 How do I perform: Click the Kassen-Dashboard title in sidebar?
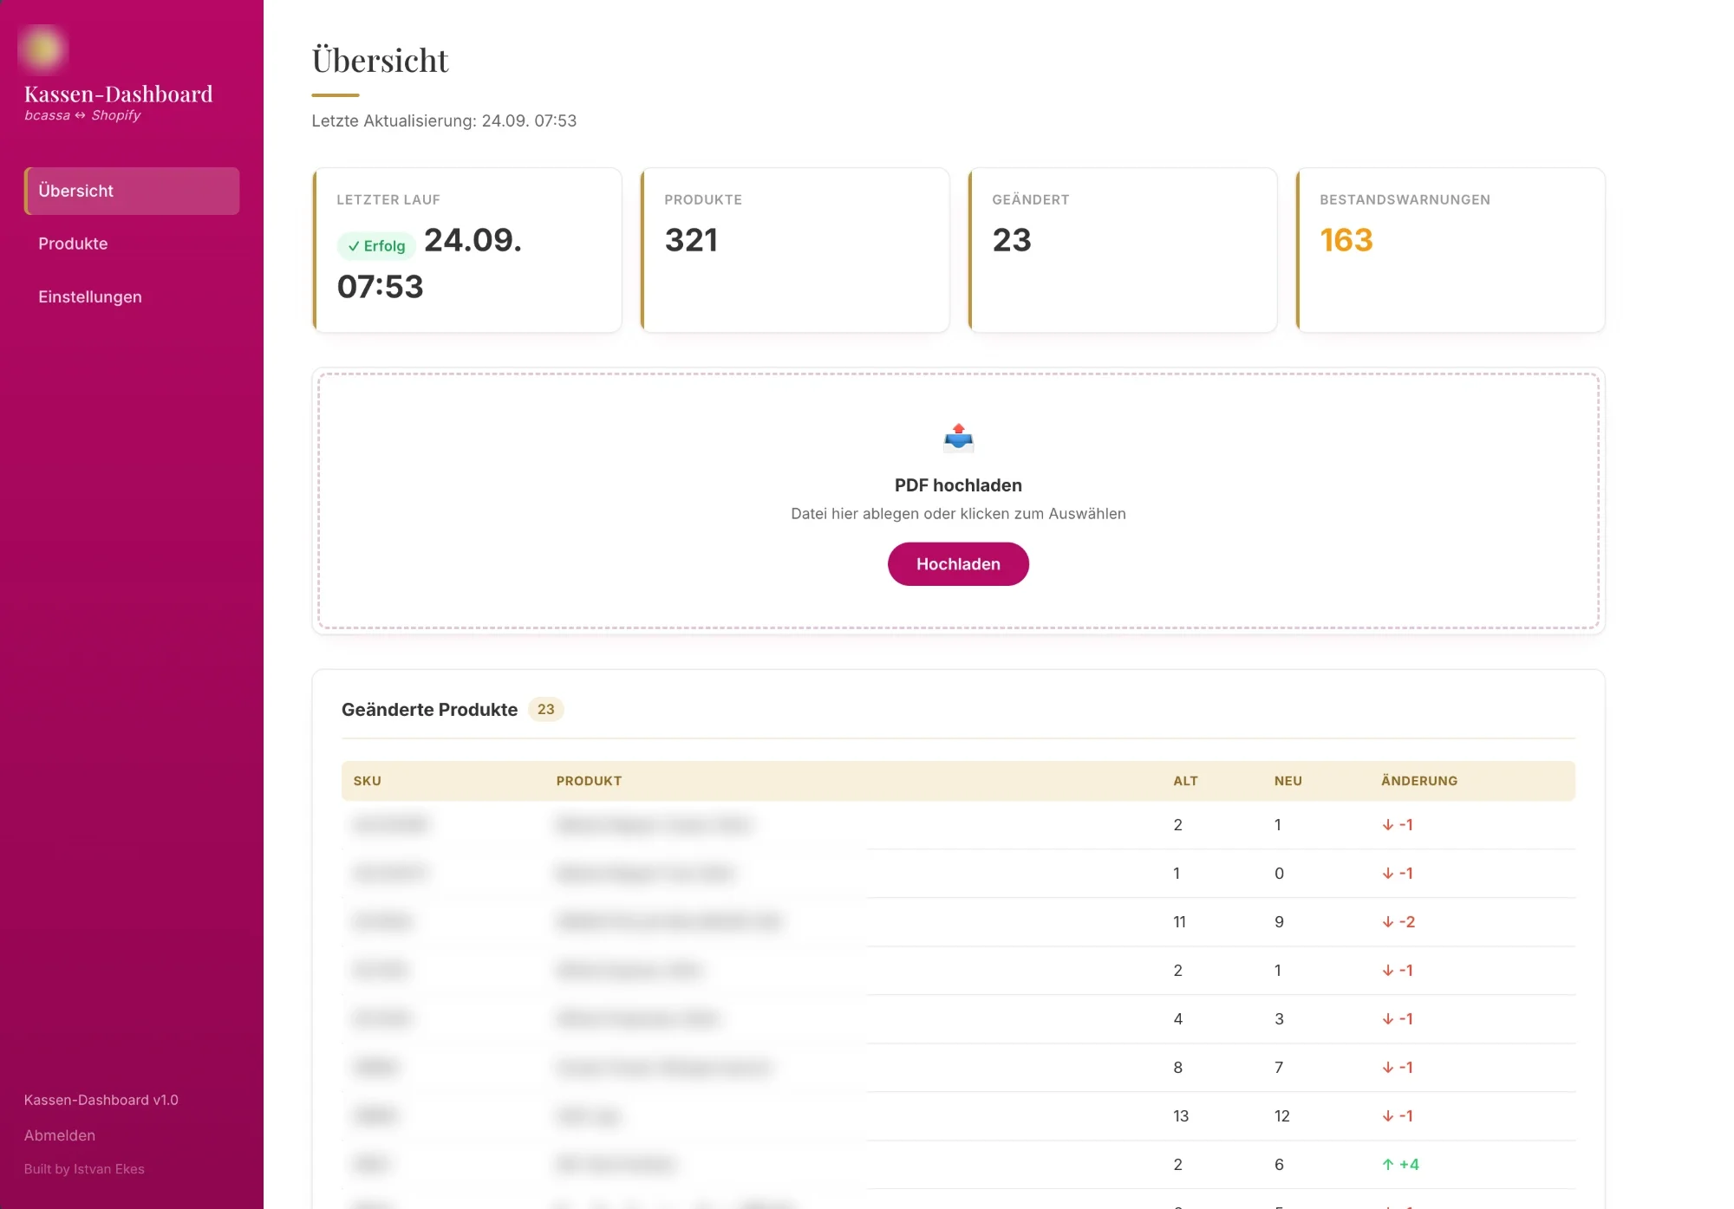tap(119, 94)
